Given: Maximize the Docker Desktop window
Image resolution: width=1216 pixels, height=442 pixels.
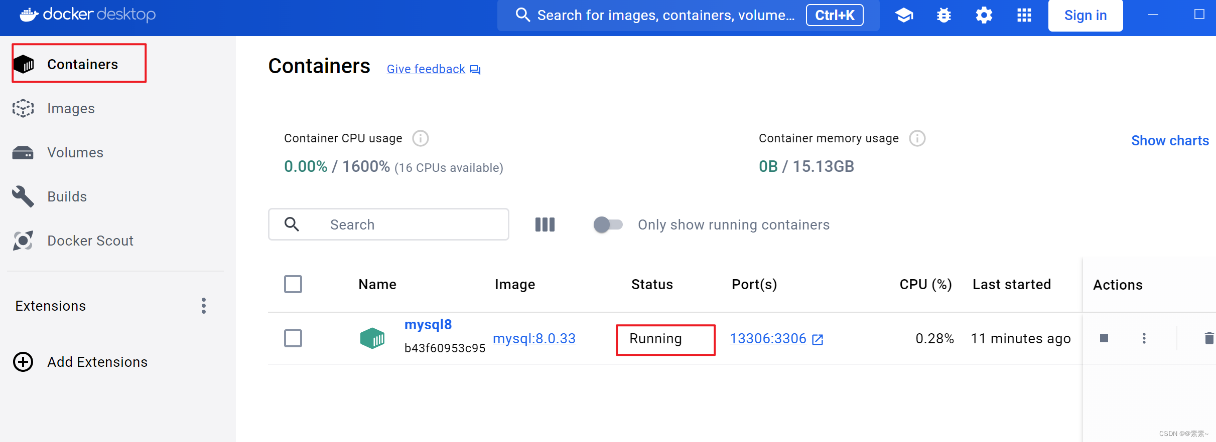Looking at the screenshot, I should pyautogui.click(x=1199, y=14).
